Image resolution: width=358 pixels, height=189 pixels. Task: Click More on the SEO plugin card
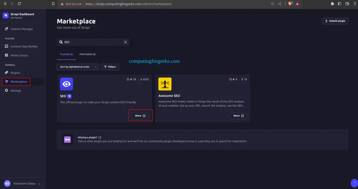[140, 116]
